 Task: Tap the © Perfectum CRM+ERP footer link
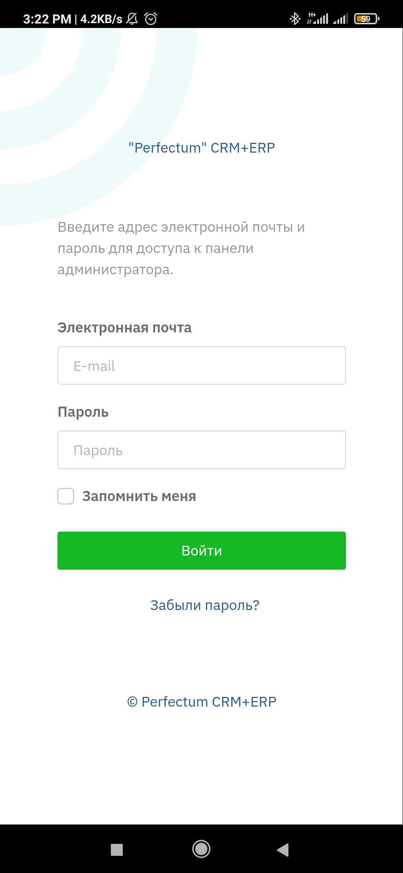click(201, 702)
